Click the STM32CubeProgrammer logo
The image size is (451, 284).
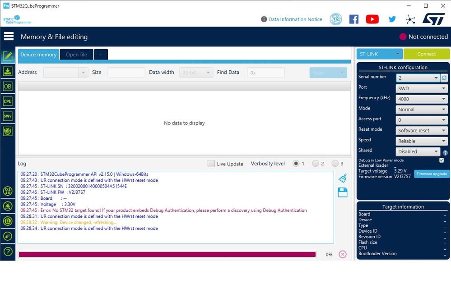tap(17, 19)
